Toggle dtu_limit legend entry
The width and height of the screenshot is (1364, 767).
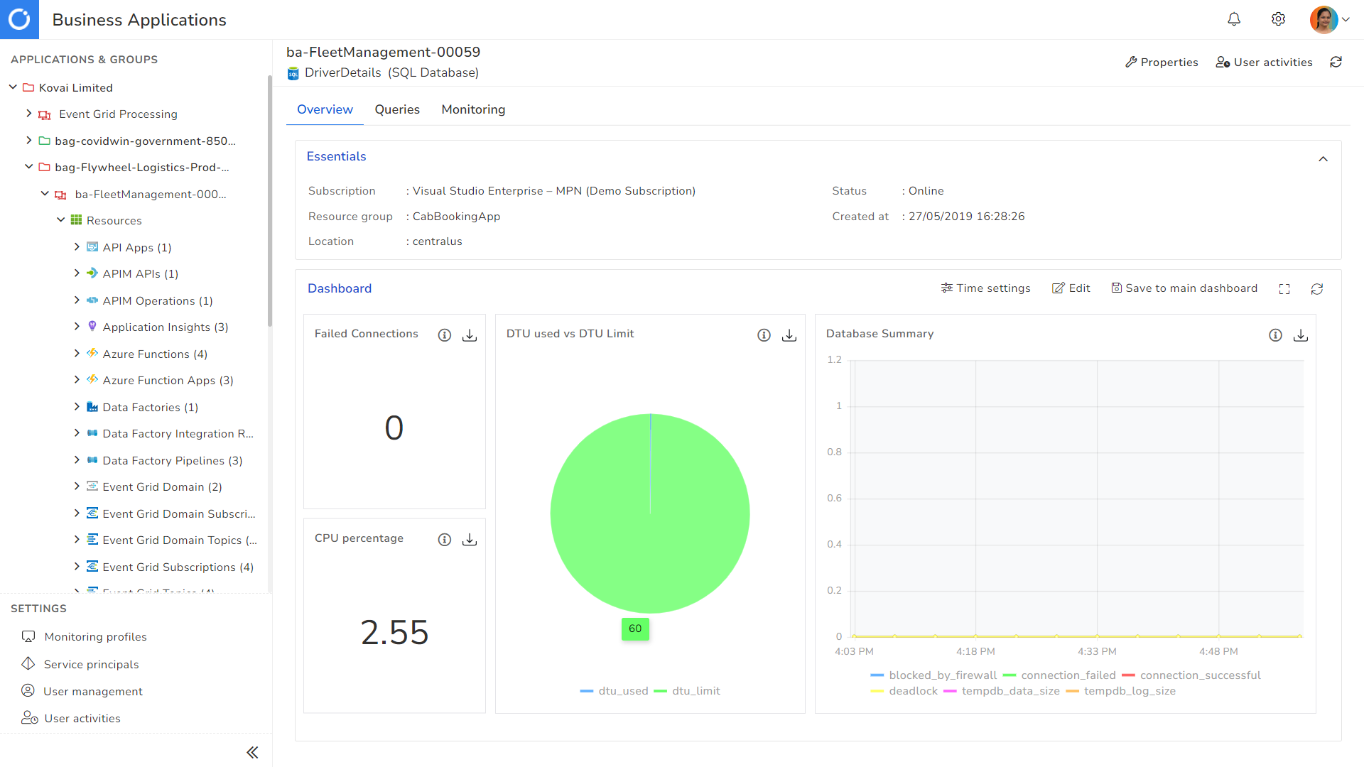[686, 691]
